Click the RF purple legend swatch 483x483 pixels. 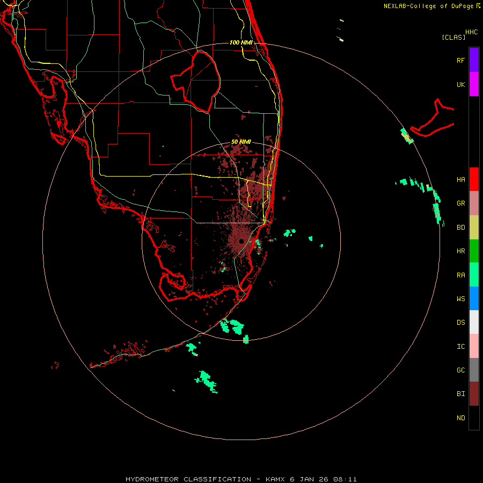point(474,60)
